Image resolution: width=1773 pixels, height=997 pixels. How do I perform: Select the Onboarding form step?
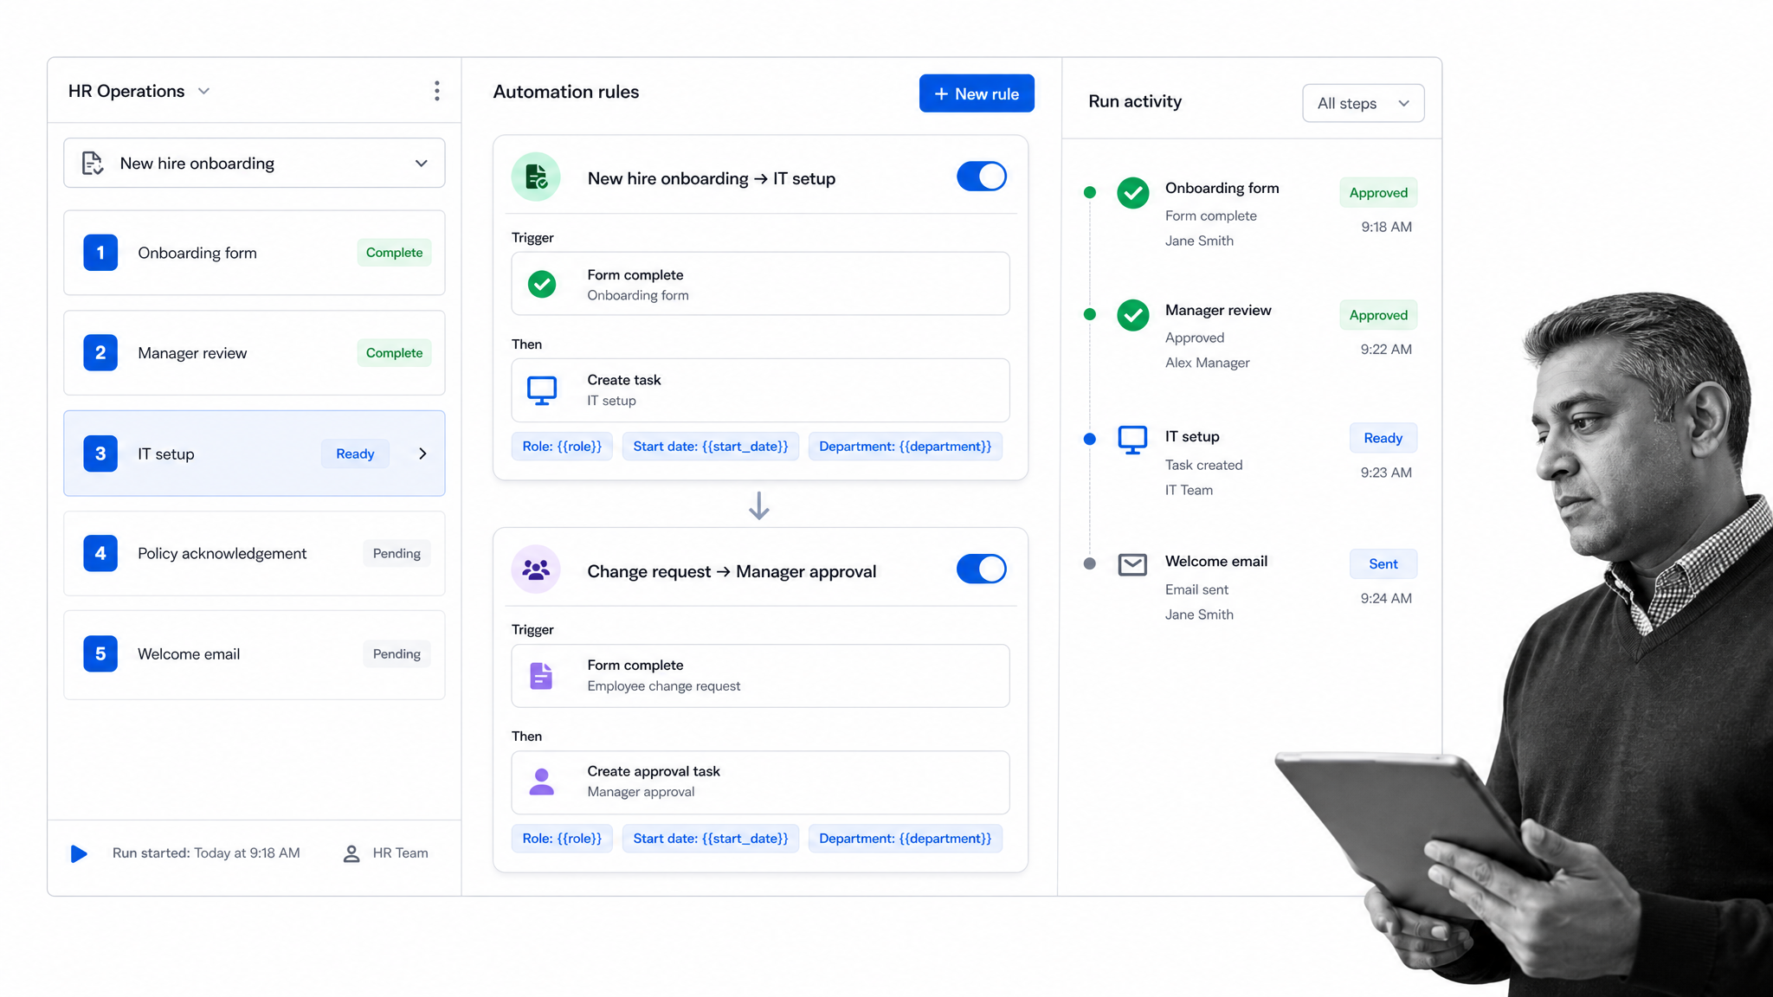(255, 253)
